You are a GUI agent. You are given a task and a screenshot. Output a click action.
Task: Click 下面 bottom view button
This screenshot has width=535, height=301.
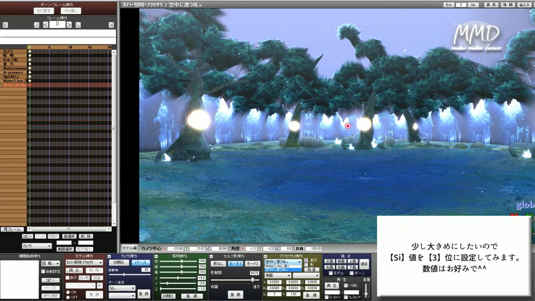352,267
